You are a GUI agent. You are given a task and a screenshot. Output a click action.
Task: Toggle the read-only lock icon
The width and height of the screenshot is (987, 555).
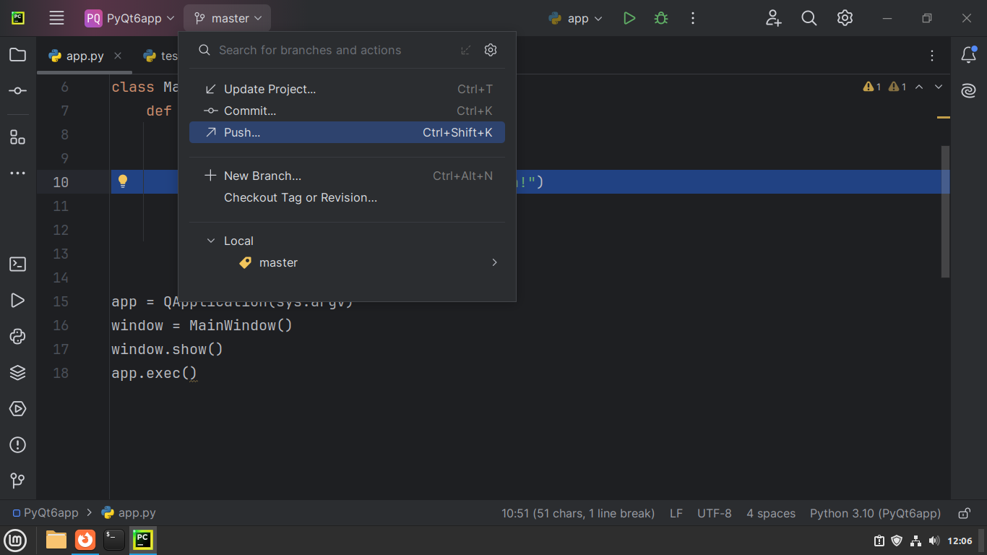[964, 513]
